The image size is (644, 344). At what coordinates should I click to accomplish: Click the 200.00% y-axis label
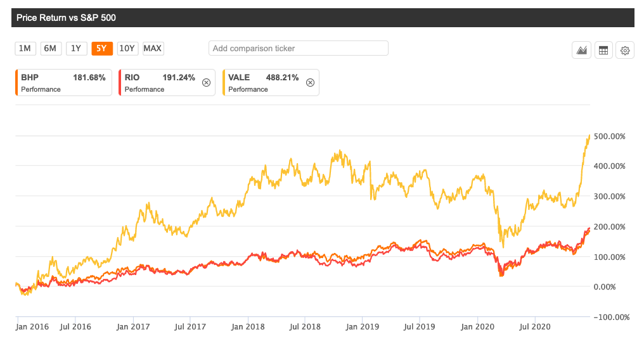tap(610, 227)
